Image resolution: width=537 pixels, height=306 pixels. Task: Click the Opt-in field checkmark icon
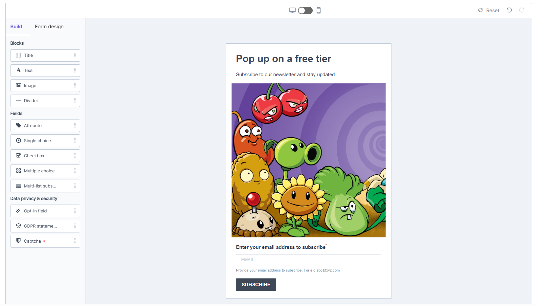18,211
